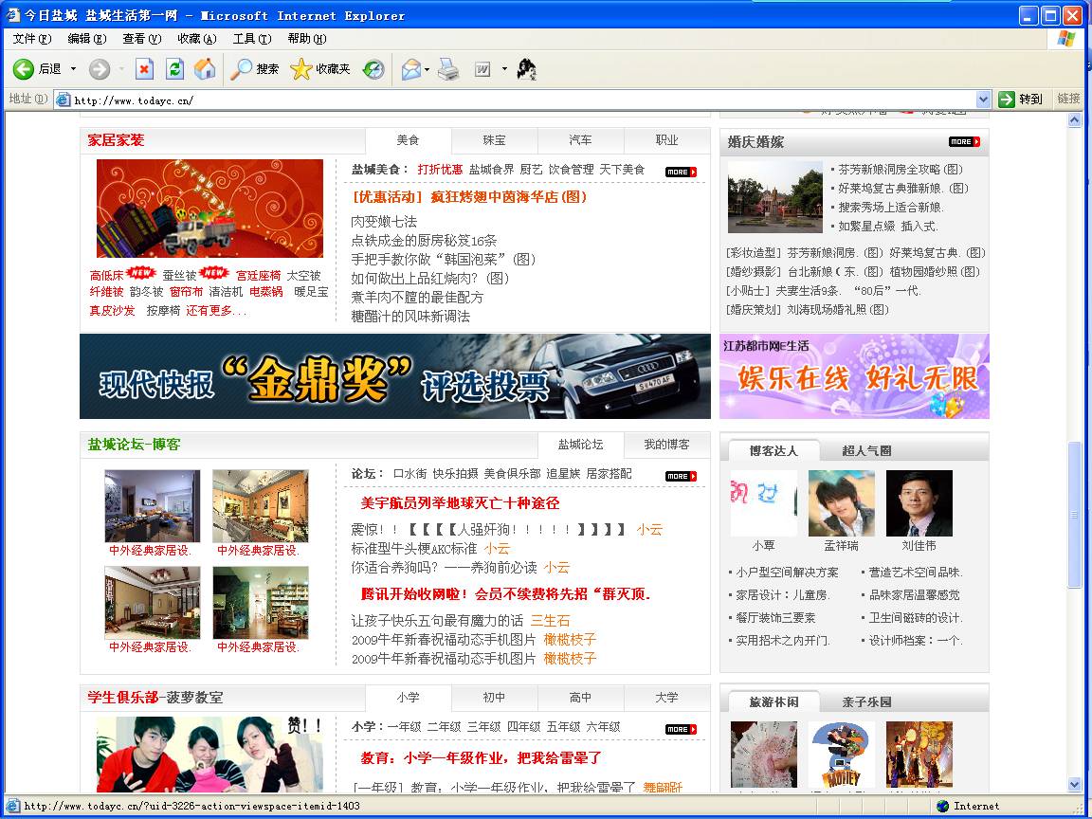
Task: Click the page's vertical scrollbar thumb
Action: coord(1074,515)
